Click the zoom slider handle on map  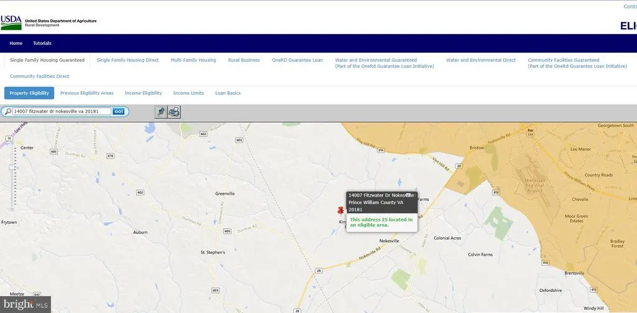(12, 167)
